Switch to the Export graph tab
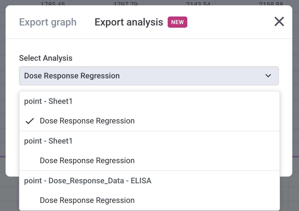 click(x=48, y=22)
